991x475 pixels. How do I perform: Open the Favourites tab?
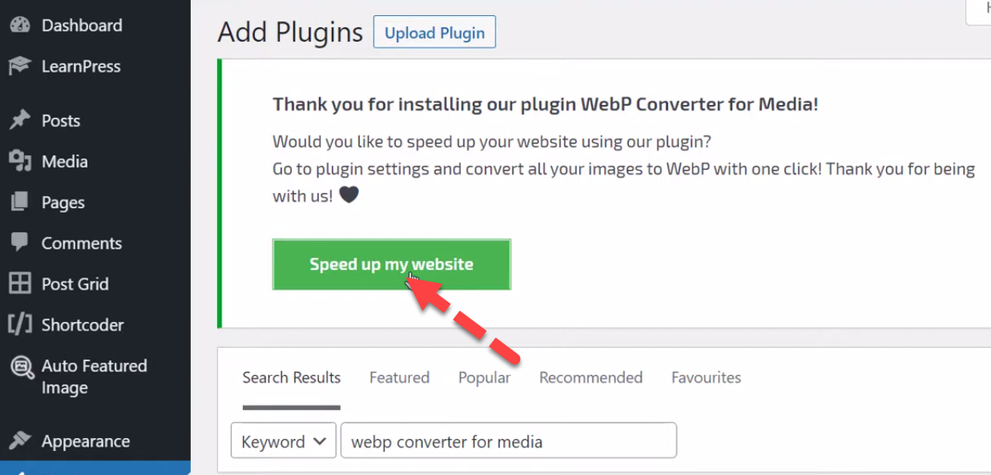point(706,377)
